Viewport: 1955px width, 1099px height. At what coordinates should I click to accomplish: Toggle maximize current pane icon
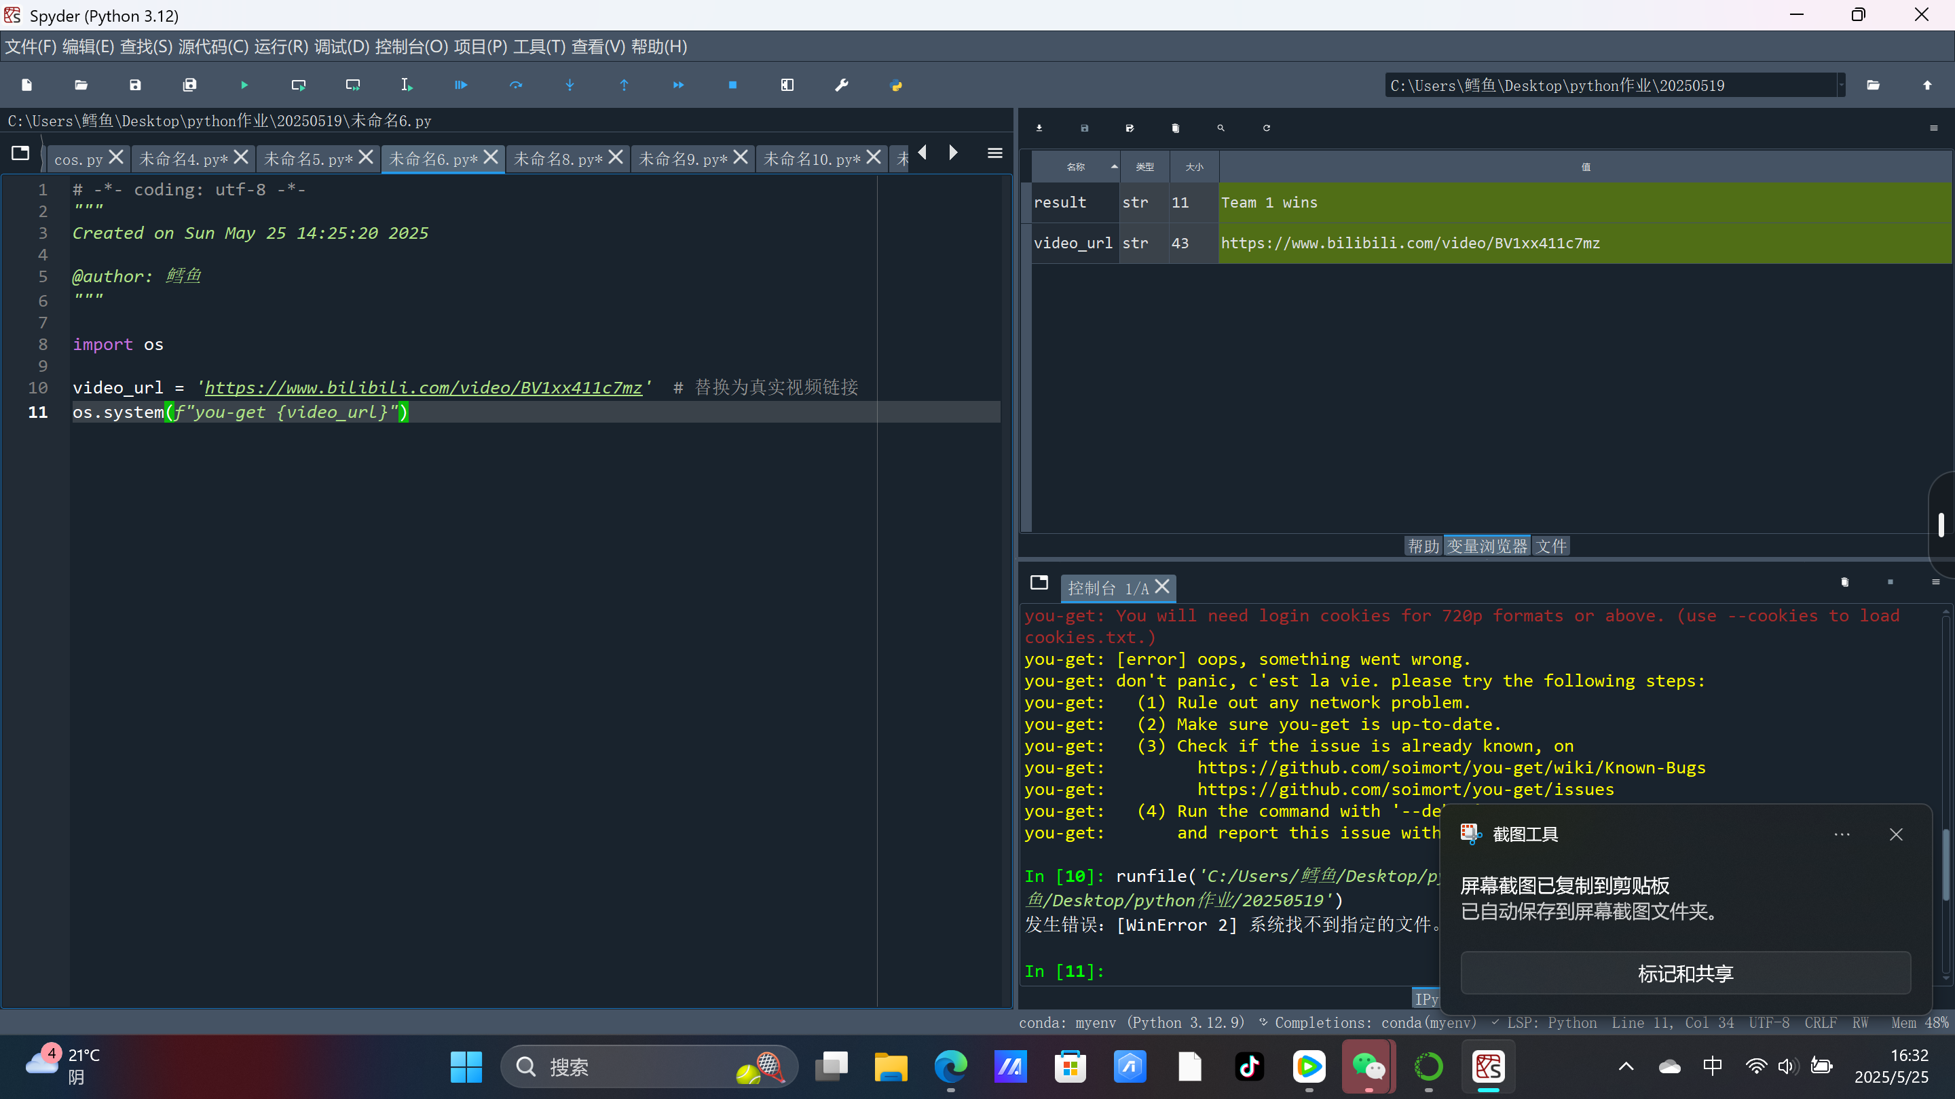[x=787, y=85]
